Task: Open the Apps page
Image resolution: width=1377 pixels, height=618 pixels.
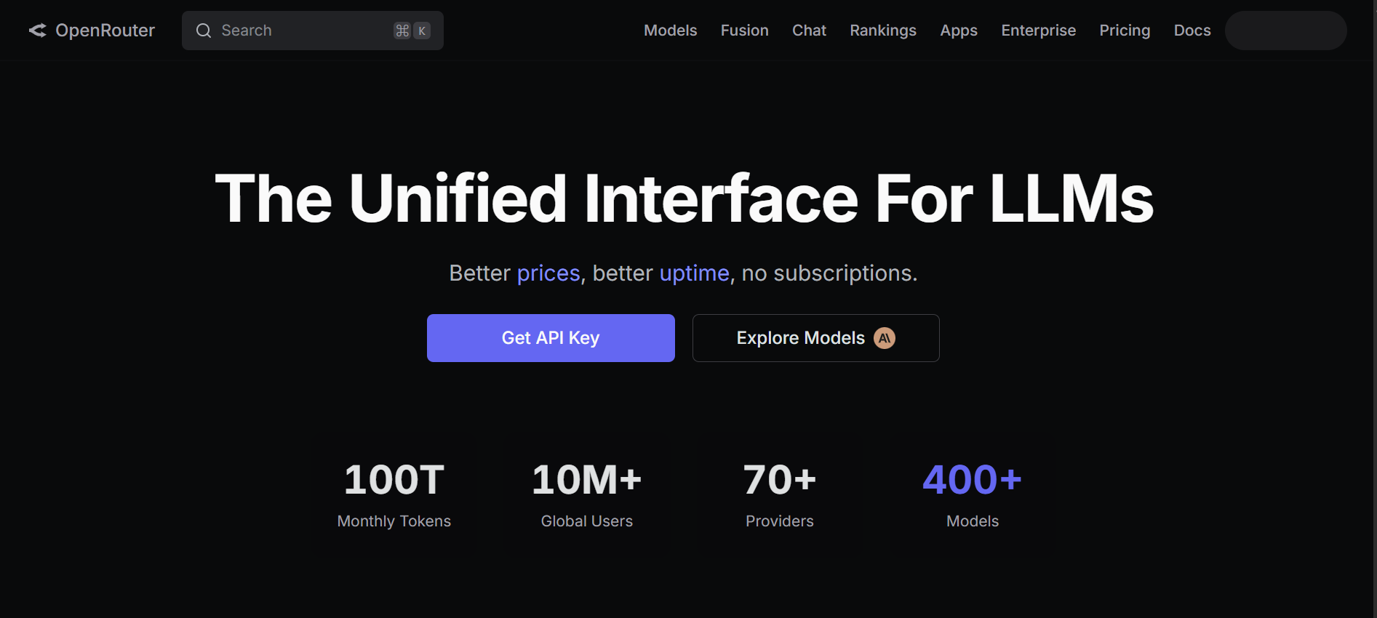Action: (x=959, y=31)
